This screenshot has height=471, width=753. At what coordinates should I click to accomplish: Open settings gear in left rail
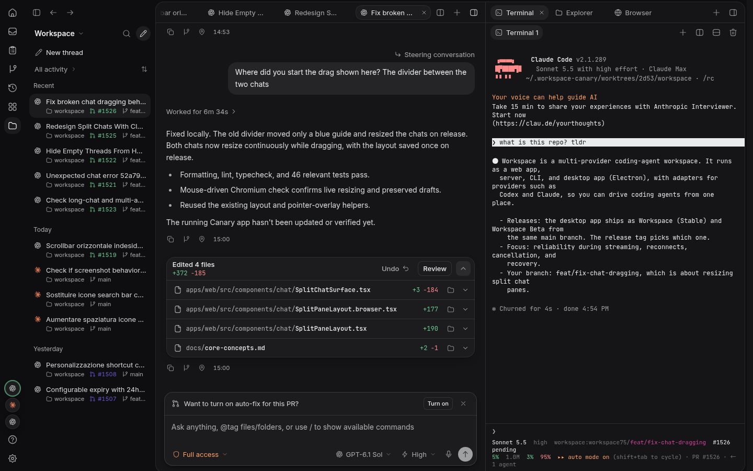[x=13, y=458]
